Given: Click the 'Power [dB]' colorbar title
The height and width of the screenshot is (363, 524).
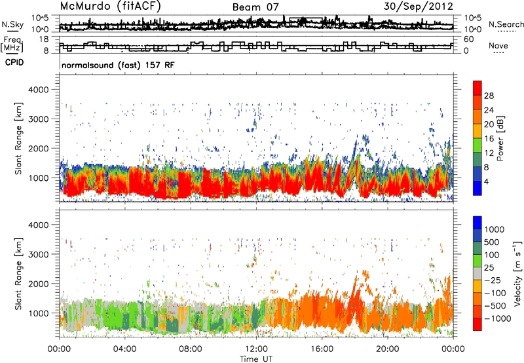Looking at the screenshot, I should pyautogui.click(x=500, y=138).
